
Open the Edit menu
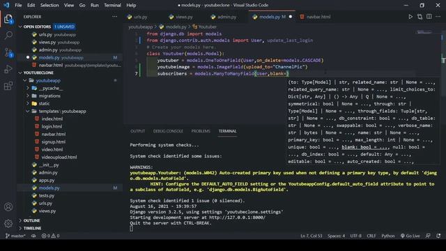pos(31,5)
